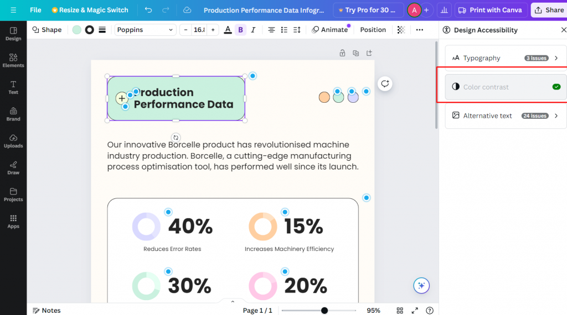Select the Borcelle intro paragraph
The height and width of the screenshot is (315, 567).
coord(233,155)
